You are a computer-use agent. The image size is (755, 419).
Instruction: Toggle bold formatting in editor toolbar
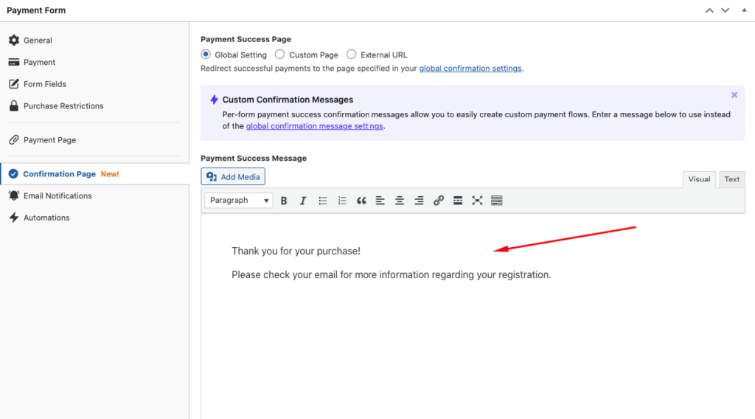(284, 201)
